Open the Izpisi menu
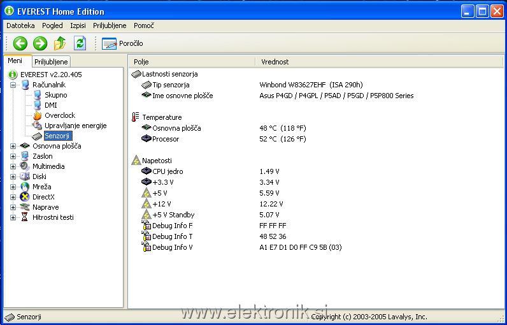 [x=78, y=25]
